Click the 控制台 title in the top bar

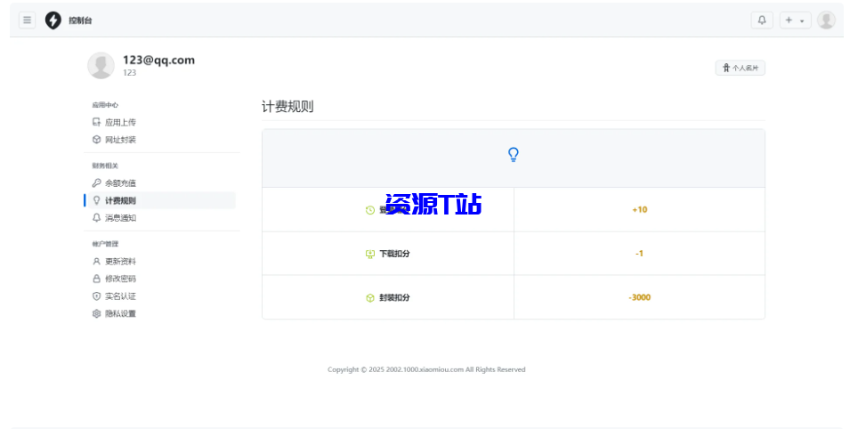point(80,20)
